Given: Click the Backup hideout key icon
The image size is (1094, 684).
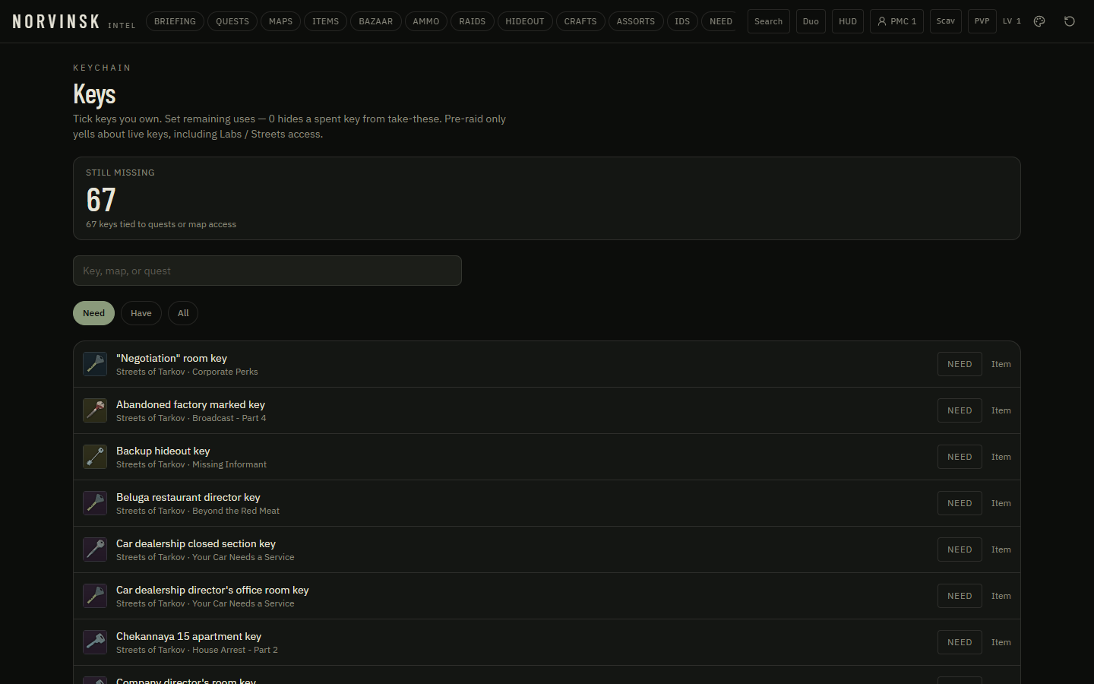Looking at the screenshot, I should (95, 457).
